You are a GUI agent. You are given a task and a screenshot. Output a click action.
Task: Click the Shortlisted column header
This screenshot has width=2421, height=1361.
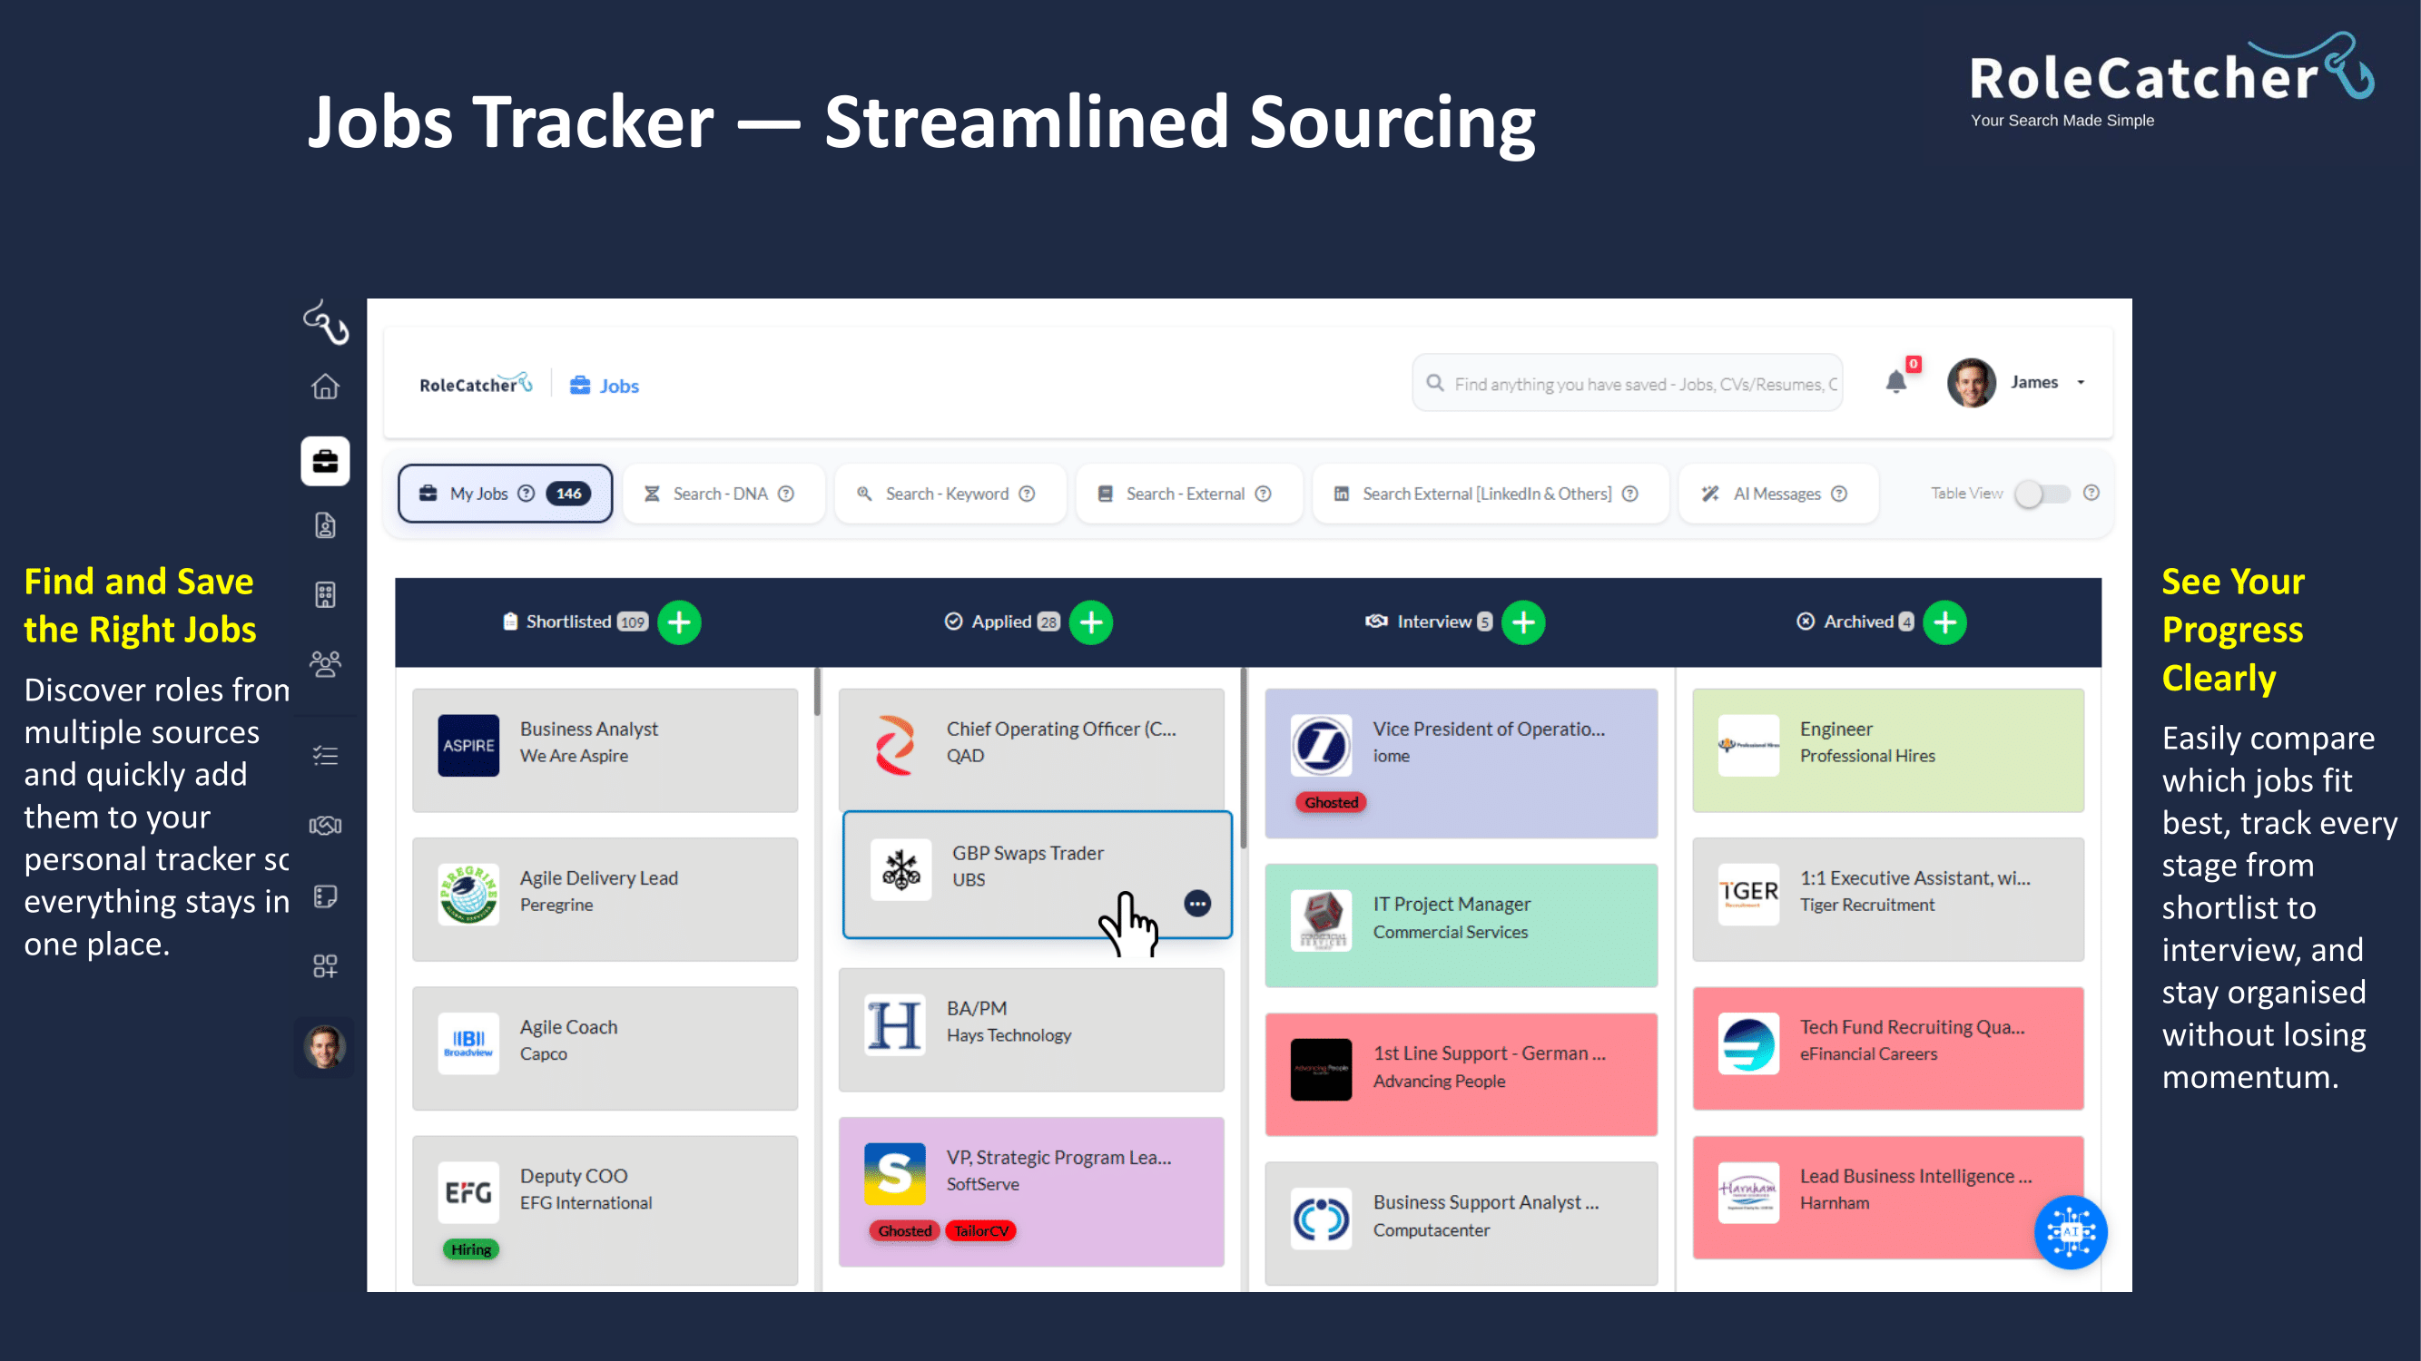point(576,622)
